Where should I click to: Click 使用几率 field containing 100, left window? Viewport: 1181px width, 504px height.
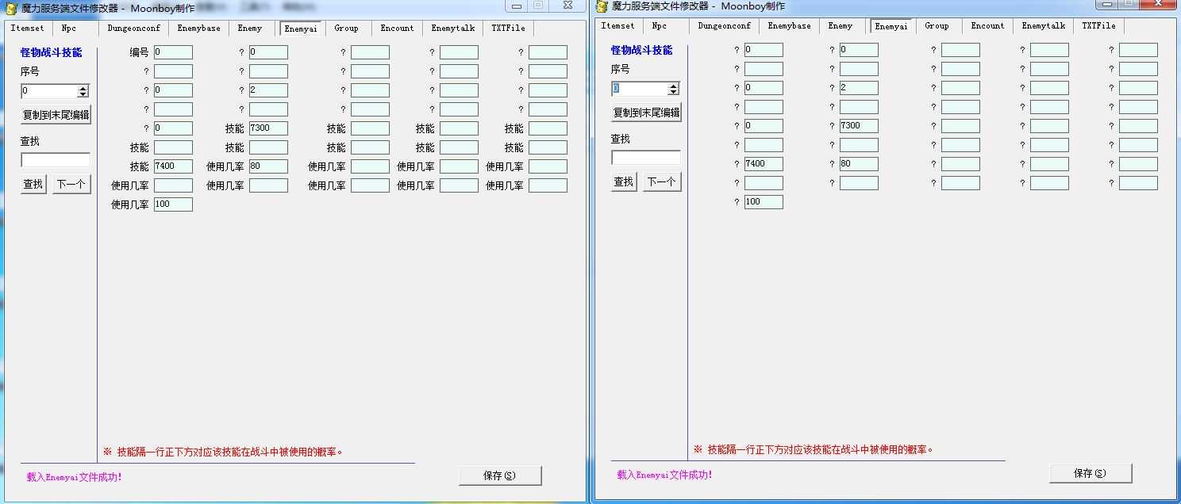tap(173, 204)
